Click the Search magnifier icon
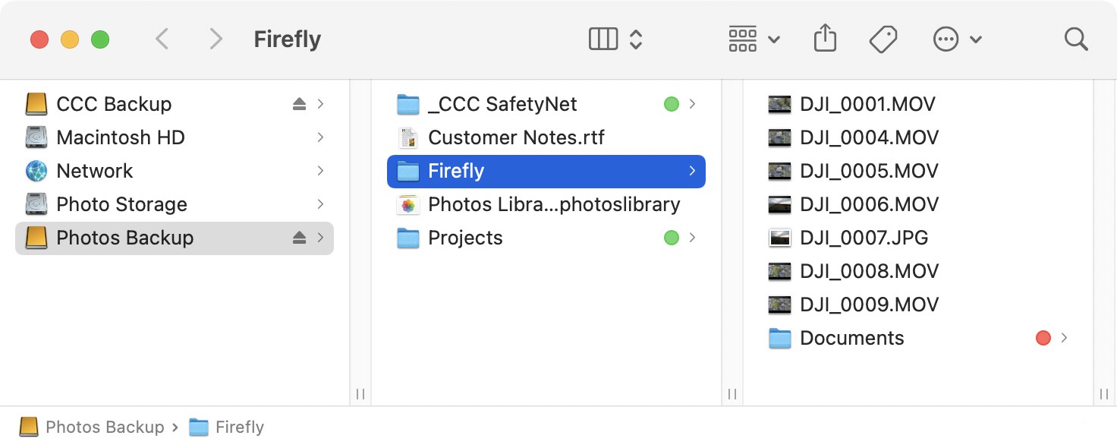The image size is (1117, 448). [x=1076, y=39]
